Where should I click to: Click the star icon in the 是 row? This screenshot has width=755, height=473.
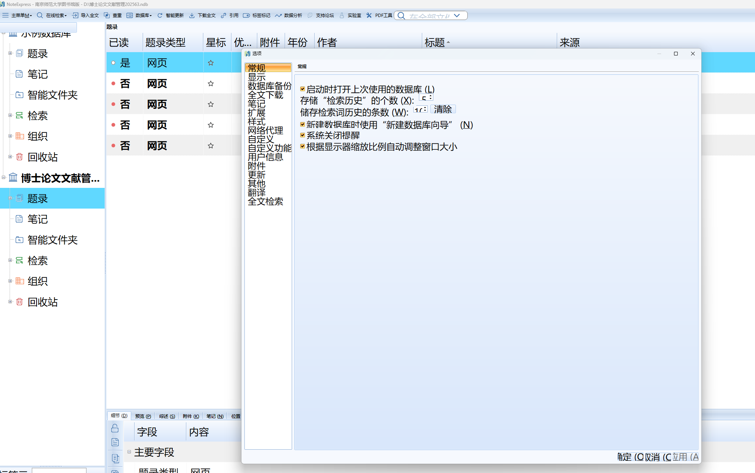tap(211, 63)
